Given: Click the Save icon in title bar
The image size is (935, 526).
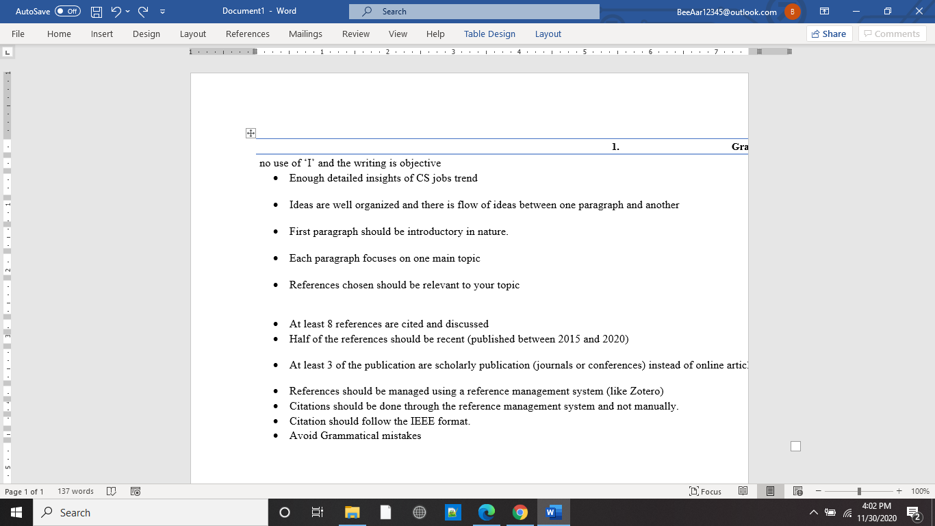Looking at the screenshot, I should pos(97,12).
